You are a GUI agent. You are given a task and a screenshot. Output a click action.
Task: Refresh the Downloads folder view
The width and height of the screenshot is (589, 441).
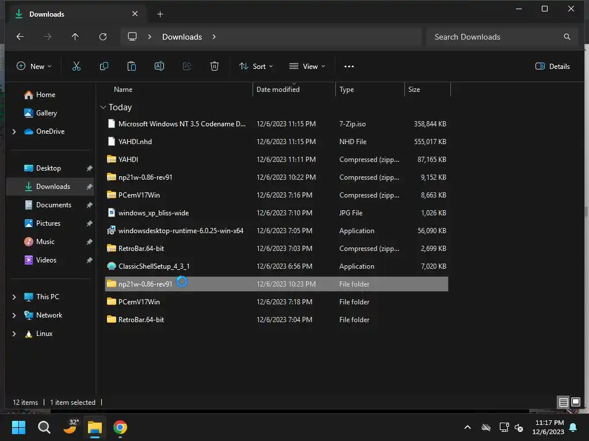103,36
